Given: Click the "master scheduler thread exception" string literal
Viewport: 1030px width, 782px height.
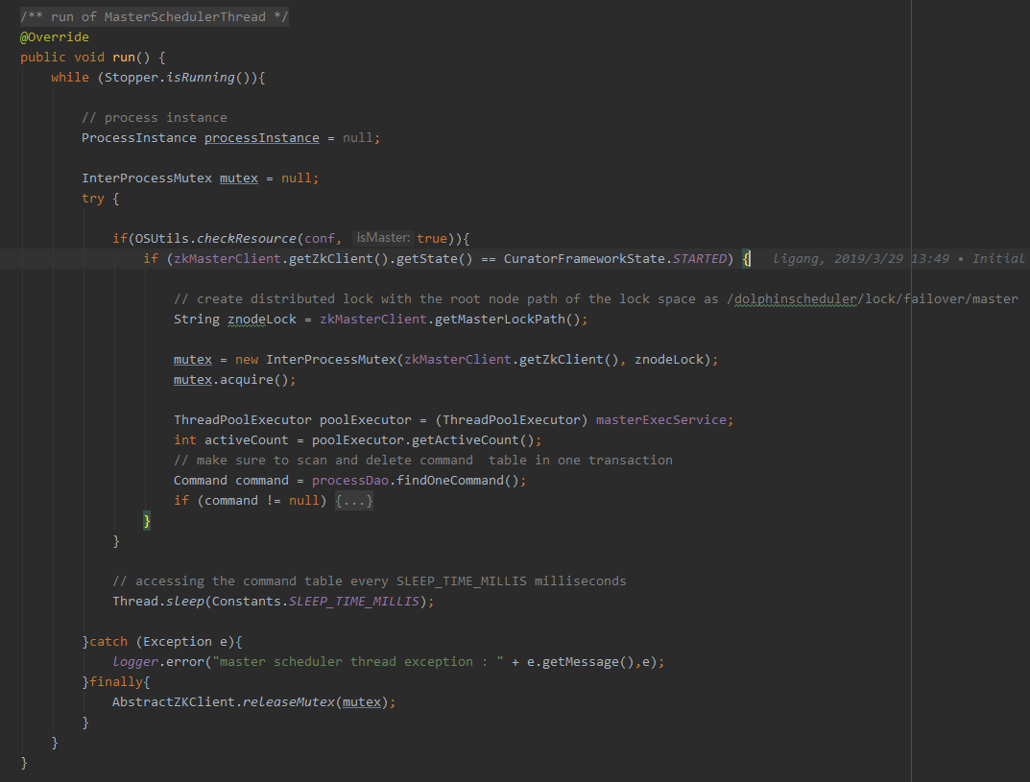Looking at the screenshot, I should click(x=357, y=661).
